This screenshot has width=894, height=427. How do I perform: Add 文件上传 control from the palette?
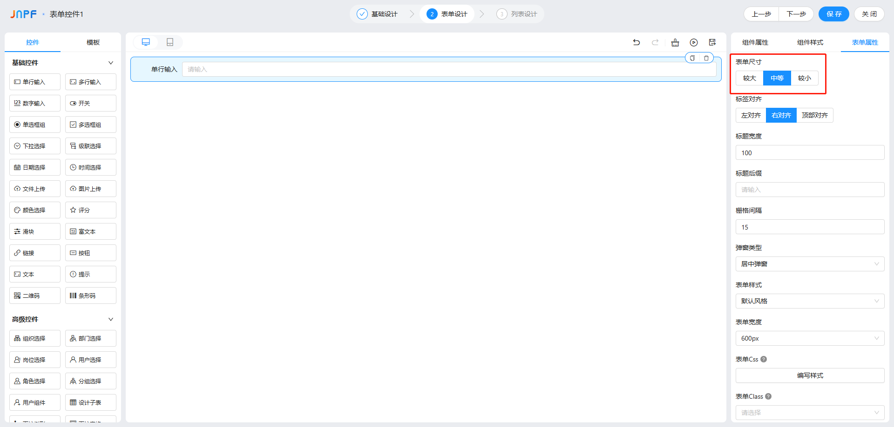coord(35,189)
